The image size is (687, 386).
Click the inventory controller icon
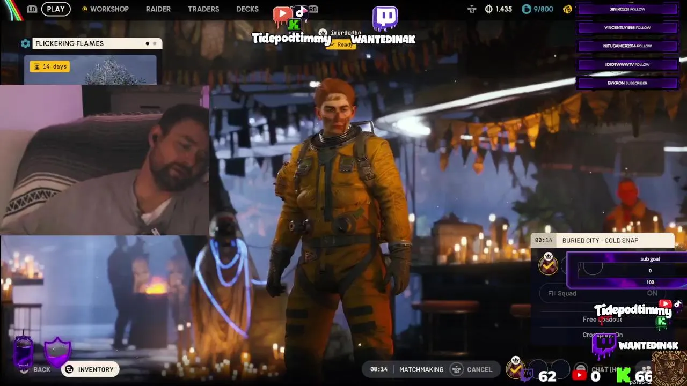69,369
